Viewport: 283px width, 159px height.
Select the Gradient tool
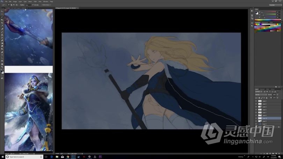[x=2, y=43]
